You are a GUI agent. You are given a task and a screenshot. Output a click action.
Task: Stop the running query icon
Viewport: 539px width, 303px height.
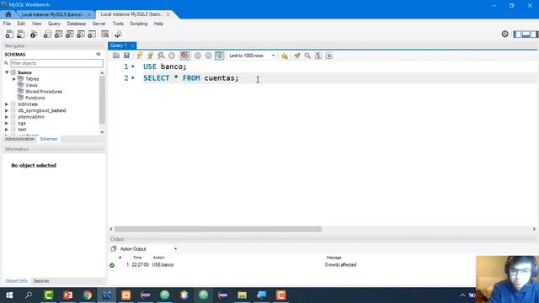(172, 56)
